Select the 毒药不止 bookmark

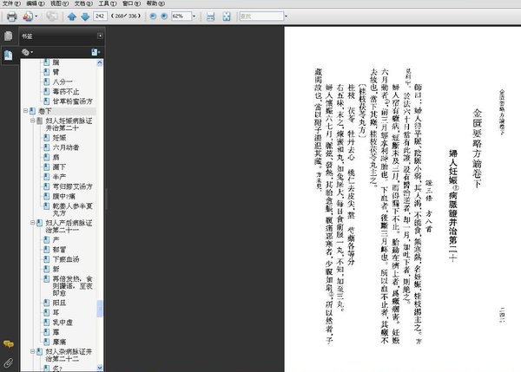(66, 91)
